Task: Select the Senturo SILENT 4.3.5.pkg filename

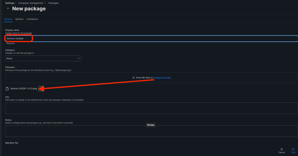Action: (x=23, y=88)
